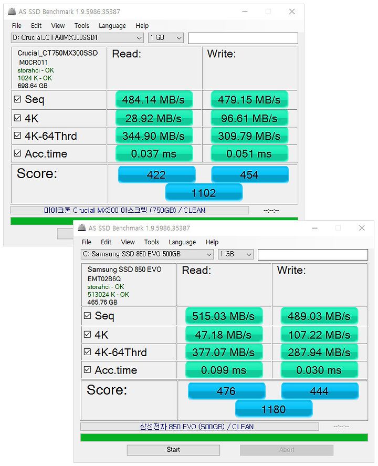Image resolution: width=378 pixels, height=466 pixels.
Task: Click Samsung 4K-64Thrd write value 287.94 MB/s
Action: pos(319,352)
